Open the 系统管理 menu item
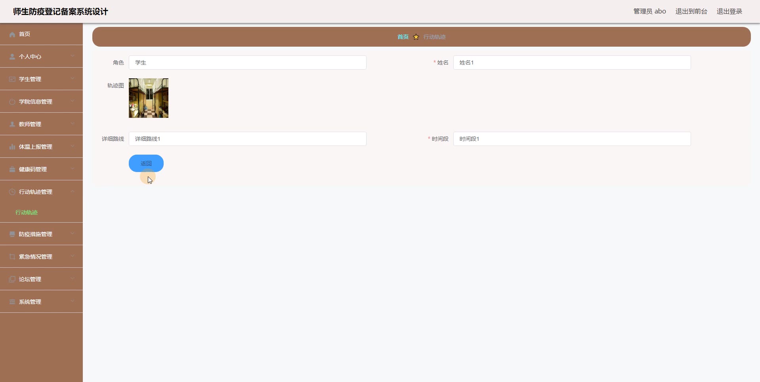Viewport: 760px width, 382px height. 41,302
